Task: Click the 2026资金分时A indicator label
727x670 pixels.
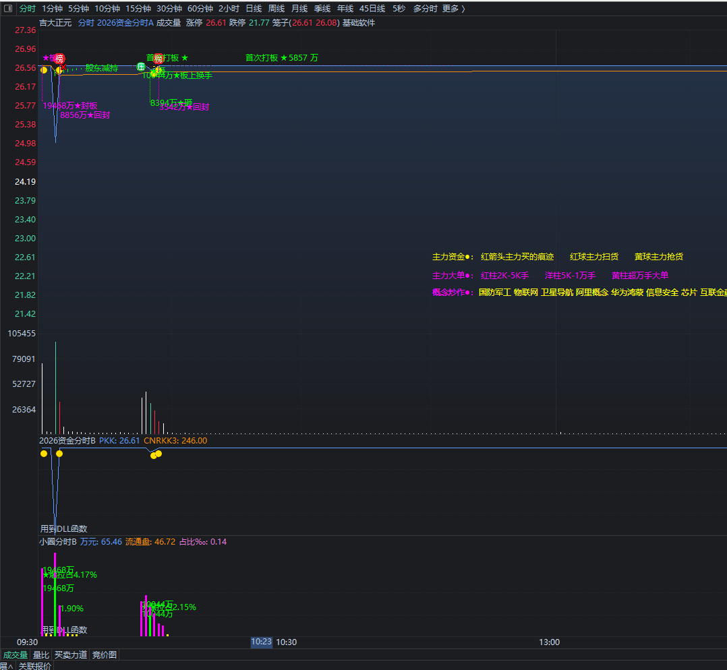Action: point(125,23)
